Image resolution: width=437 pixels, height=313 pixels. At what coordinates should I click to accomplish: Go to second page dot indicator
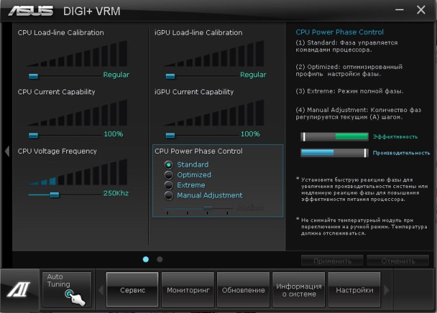pyautogui.click(x=160, y=260)
